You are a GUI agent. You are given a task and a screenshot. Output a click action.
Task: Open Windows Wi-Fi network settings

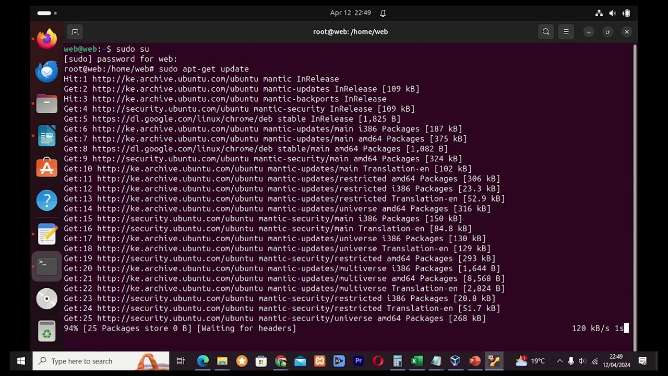[x=594, y=361]
